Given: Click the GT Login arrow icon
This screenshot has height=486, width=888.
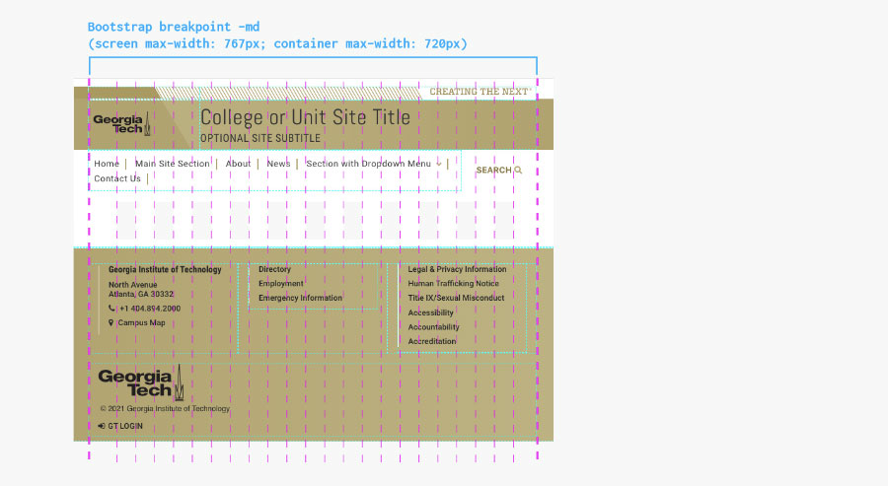Looking at the screenshot, I should click(102, 426).
